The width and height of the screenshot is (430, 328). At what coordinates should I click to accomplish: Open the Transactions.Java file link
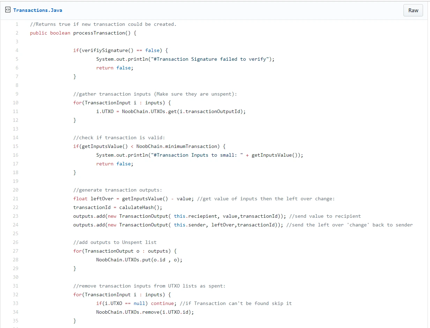38,10
